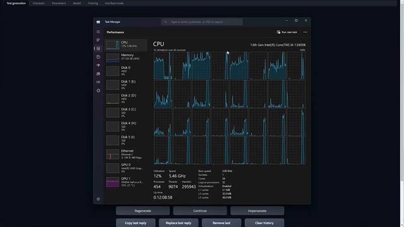Maximize the Task Manager window
The image size is (404, 227).
tap(296, 21)
